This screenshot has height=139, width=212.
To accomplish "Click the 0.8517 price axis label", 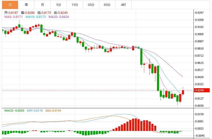I will pos(199,70).
